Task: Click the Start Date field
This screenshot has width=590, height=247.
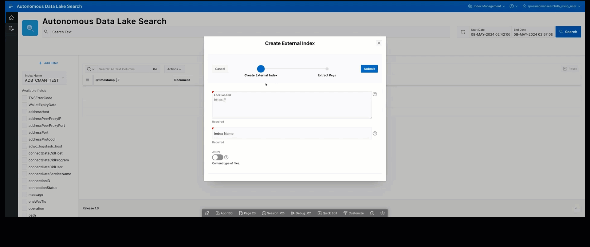Action: tap(490, 32)
